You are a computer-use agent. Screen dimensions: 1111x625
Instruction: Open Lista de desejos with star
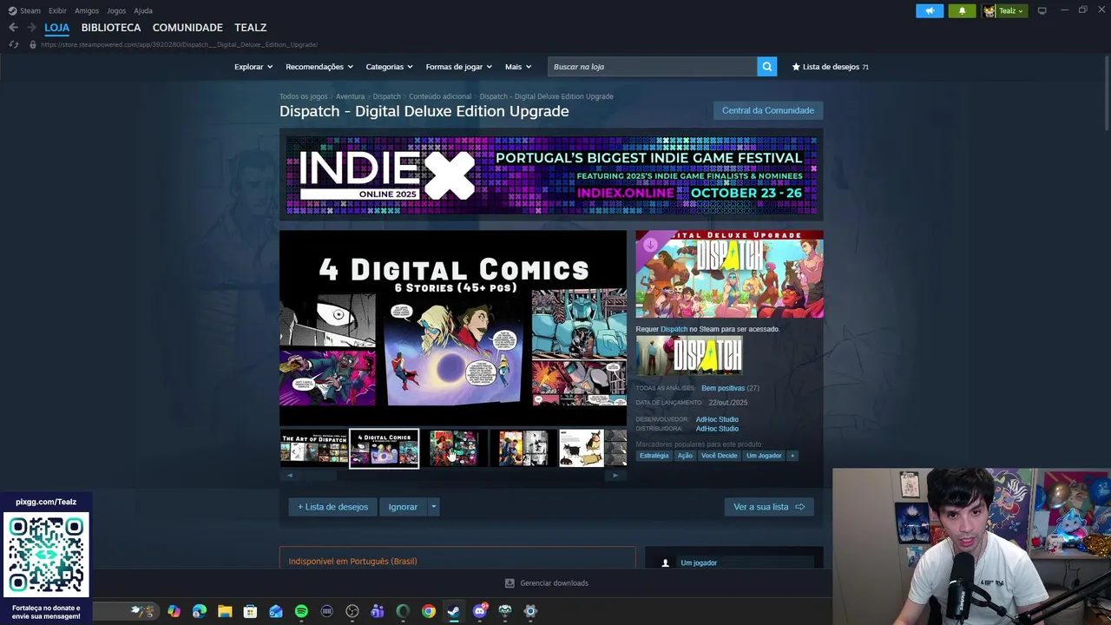(x=830, y=67)
